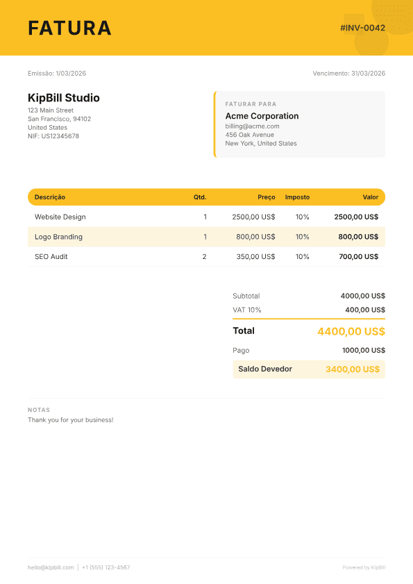Click the Qtd. column header
The width and height of the screenshot is (413, 584).
(x=200, y=197)
